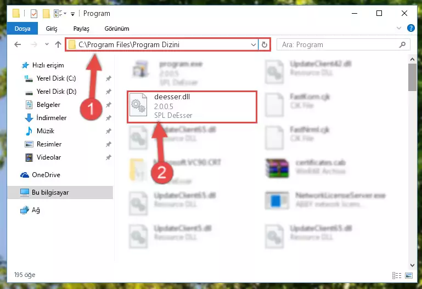The height and width of the screenshot is (289, 422).
Task: Open the Resimler folder
Action: 43,144
